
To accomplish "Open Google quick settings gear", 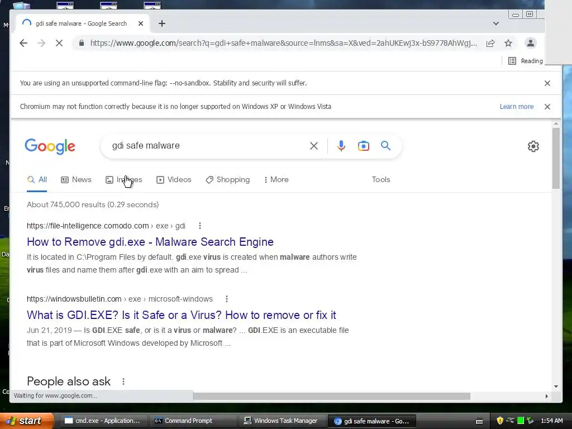I will point(533,146).
